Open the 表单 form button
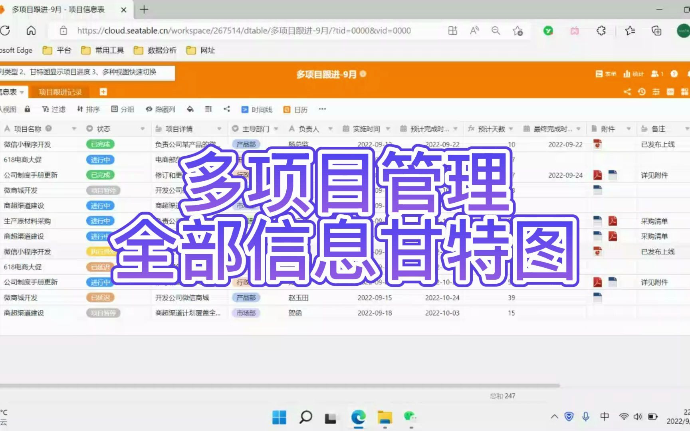Image resolution: width=690 pixels, height=431 pixels. 606,74
